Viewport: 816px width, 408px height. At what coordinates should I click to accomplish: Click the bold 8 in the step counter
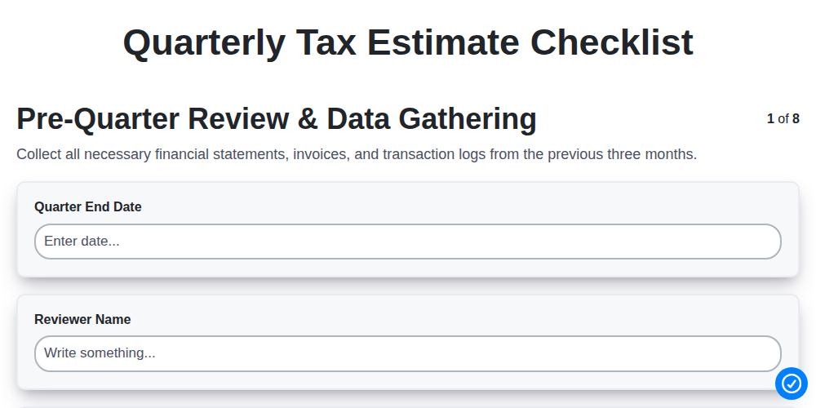(796, 118)
